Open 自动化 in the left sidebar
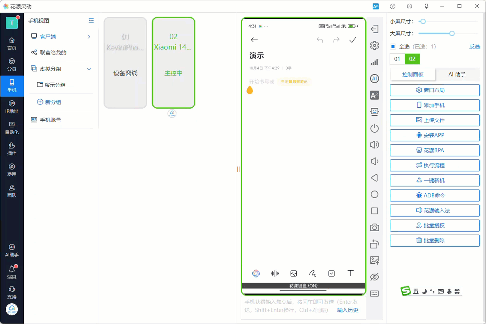Image resolution: width=486 pixels, height=324 pixels. [x=12, y=128]
